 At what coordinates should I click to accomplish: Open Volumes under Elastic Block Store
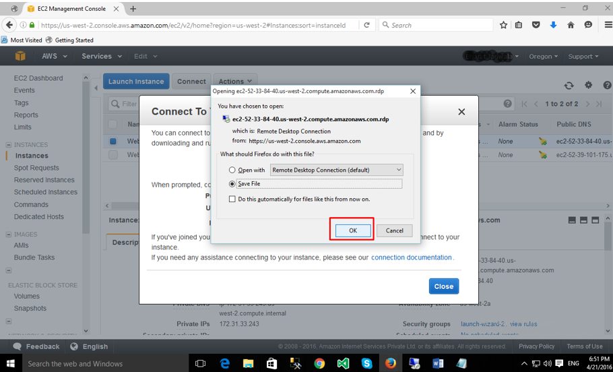pos(26,296)
